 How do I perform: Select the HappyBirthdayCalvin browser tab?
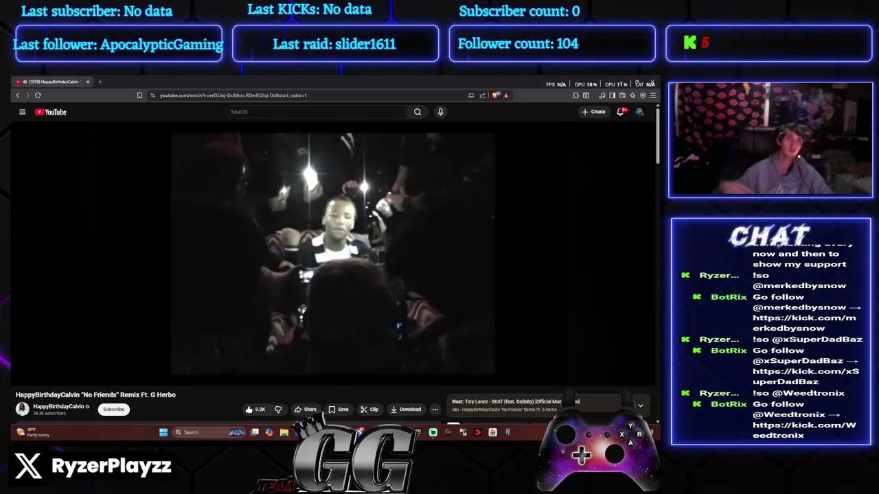[x=52, y=82]
